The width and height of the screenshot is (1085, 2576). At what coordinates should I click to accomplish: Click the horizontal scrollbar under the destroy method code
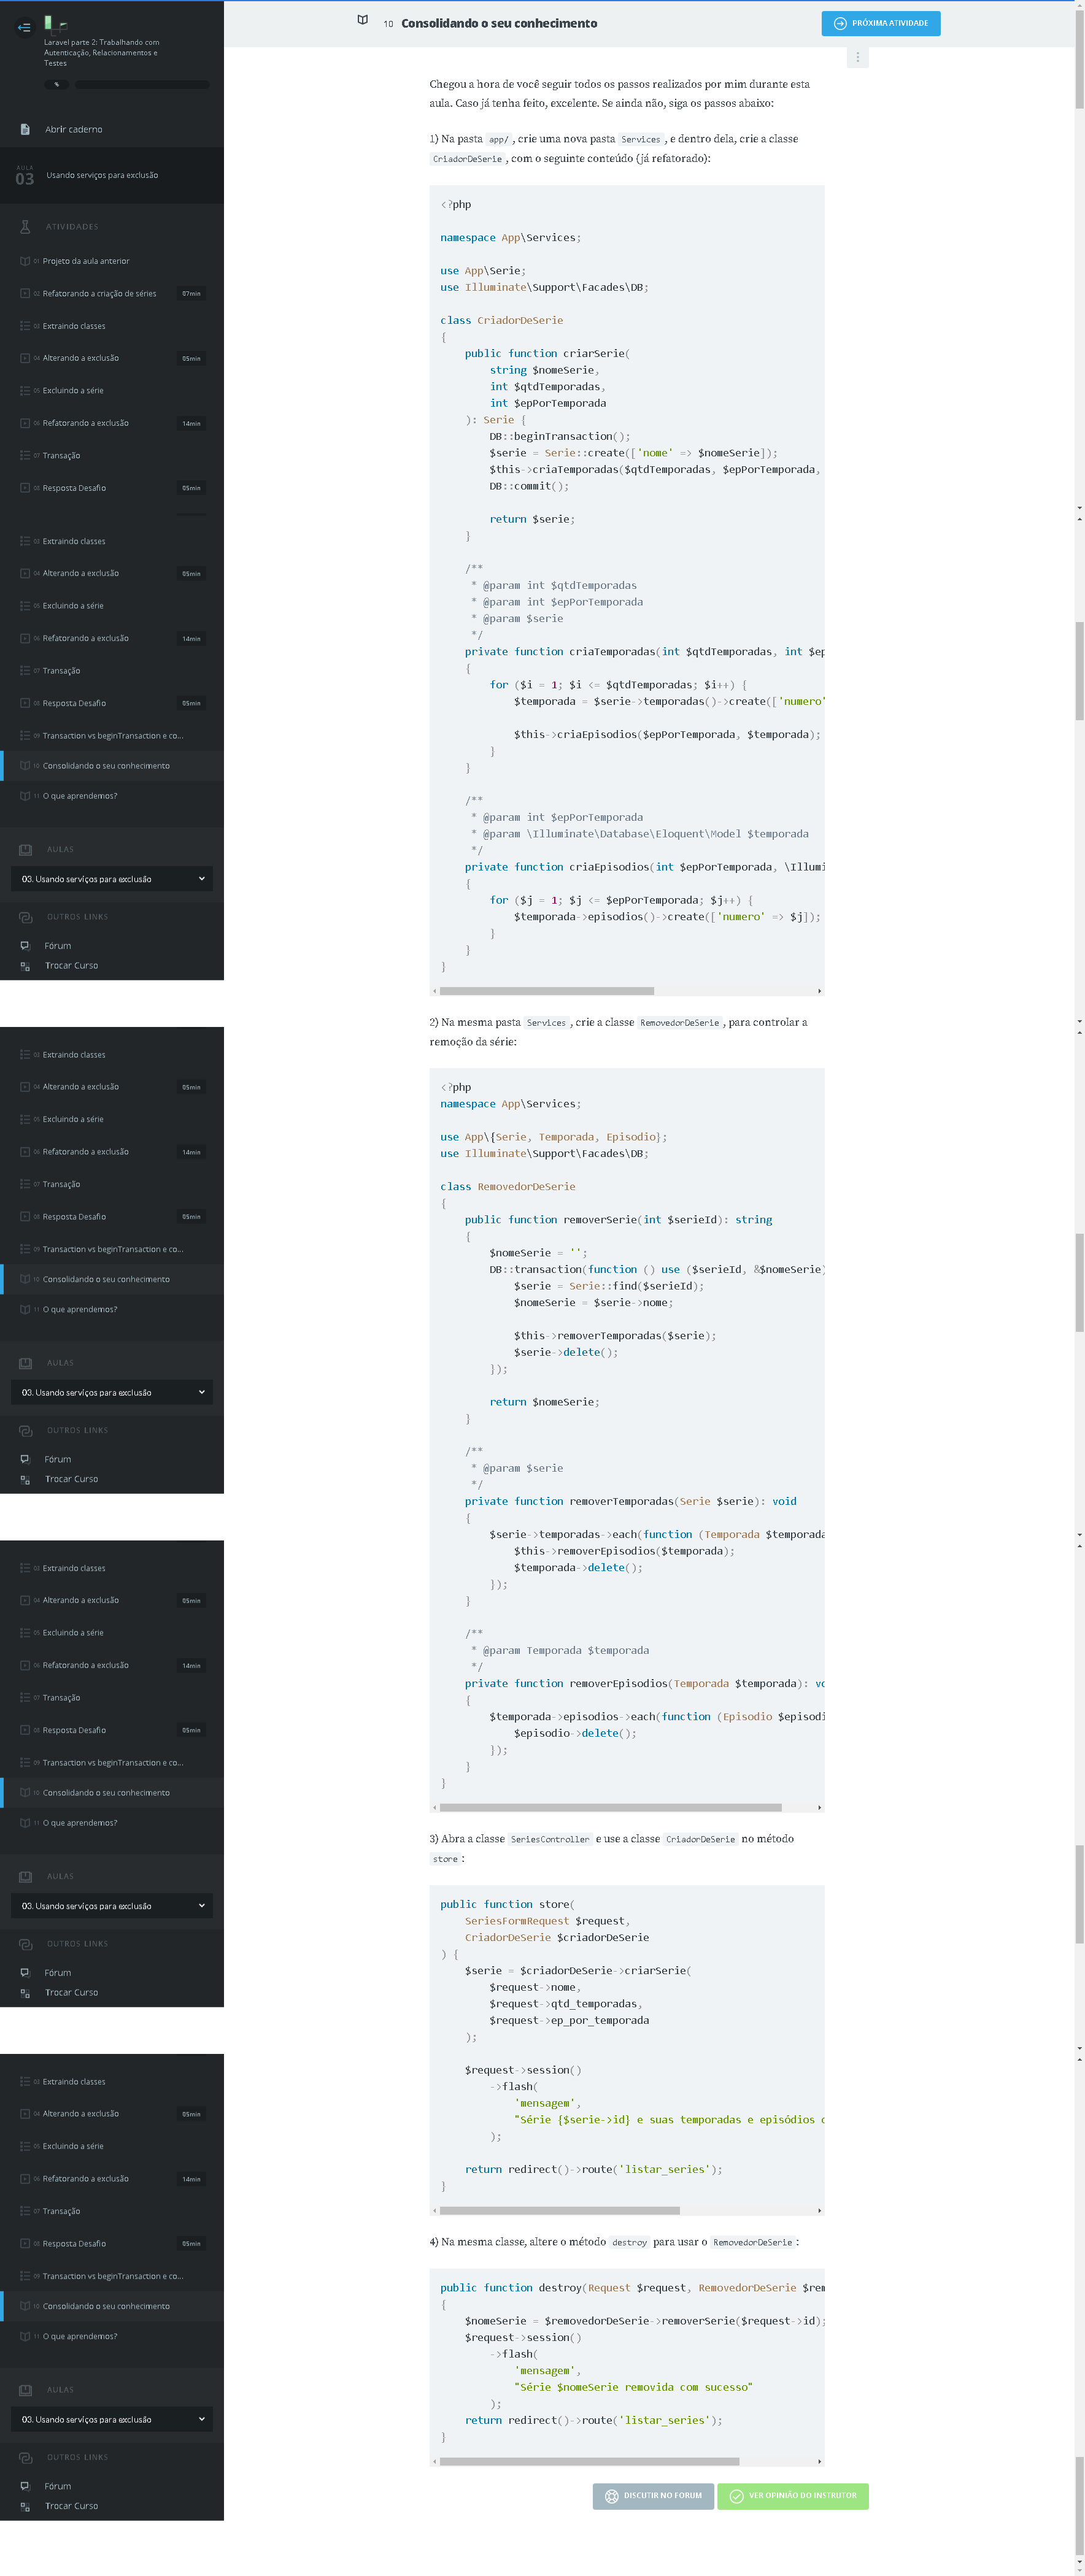[x=589, y=2461]
